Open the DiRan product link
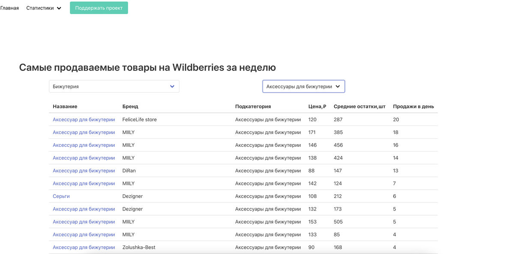 tap(84, 171)
